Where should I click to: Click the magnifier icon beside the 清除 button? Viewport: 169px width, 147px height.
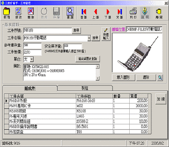pyautogui.click(x=160, y=78)
